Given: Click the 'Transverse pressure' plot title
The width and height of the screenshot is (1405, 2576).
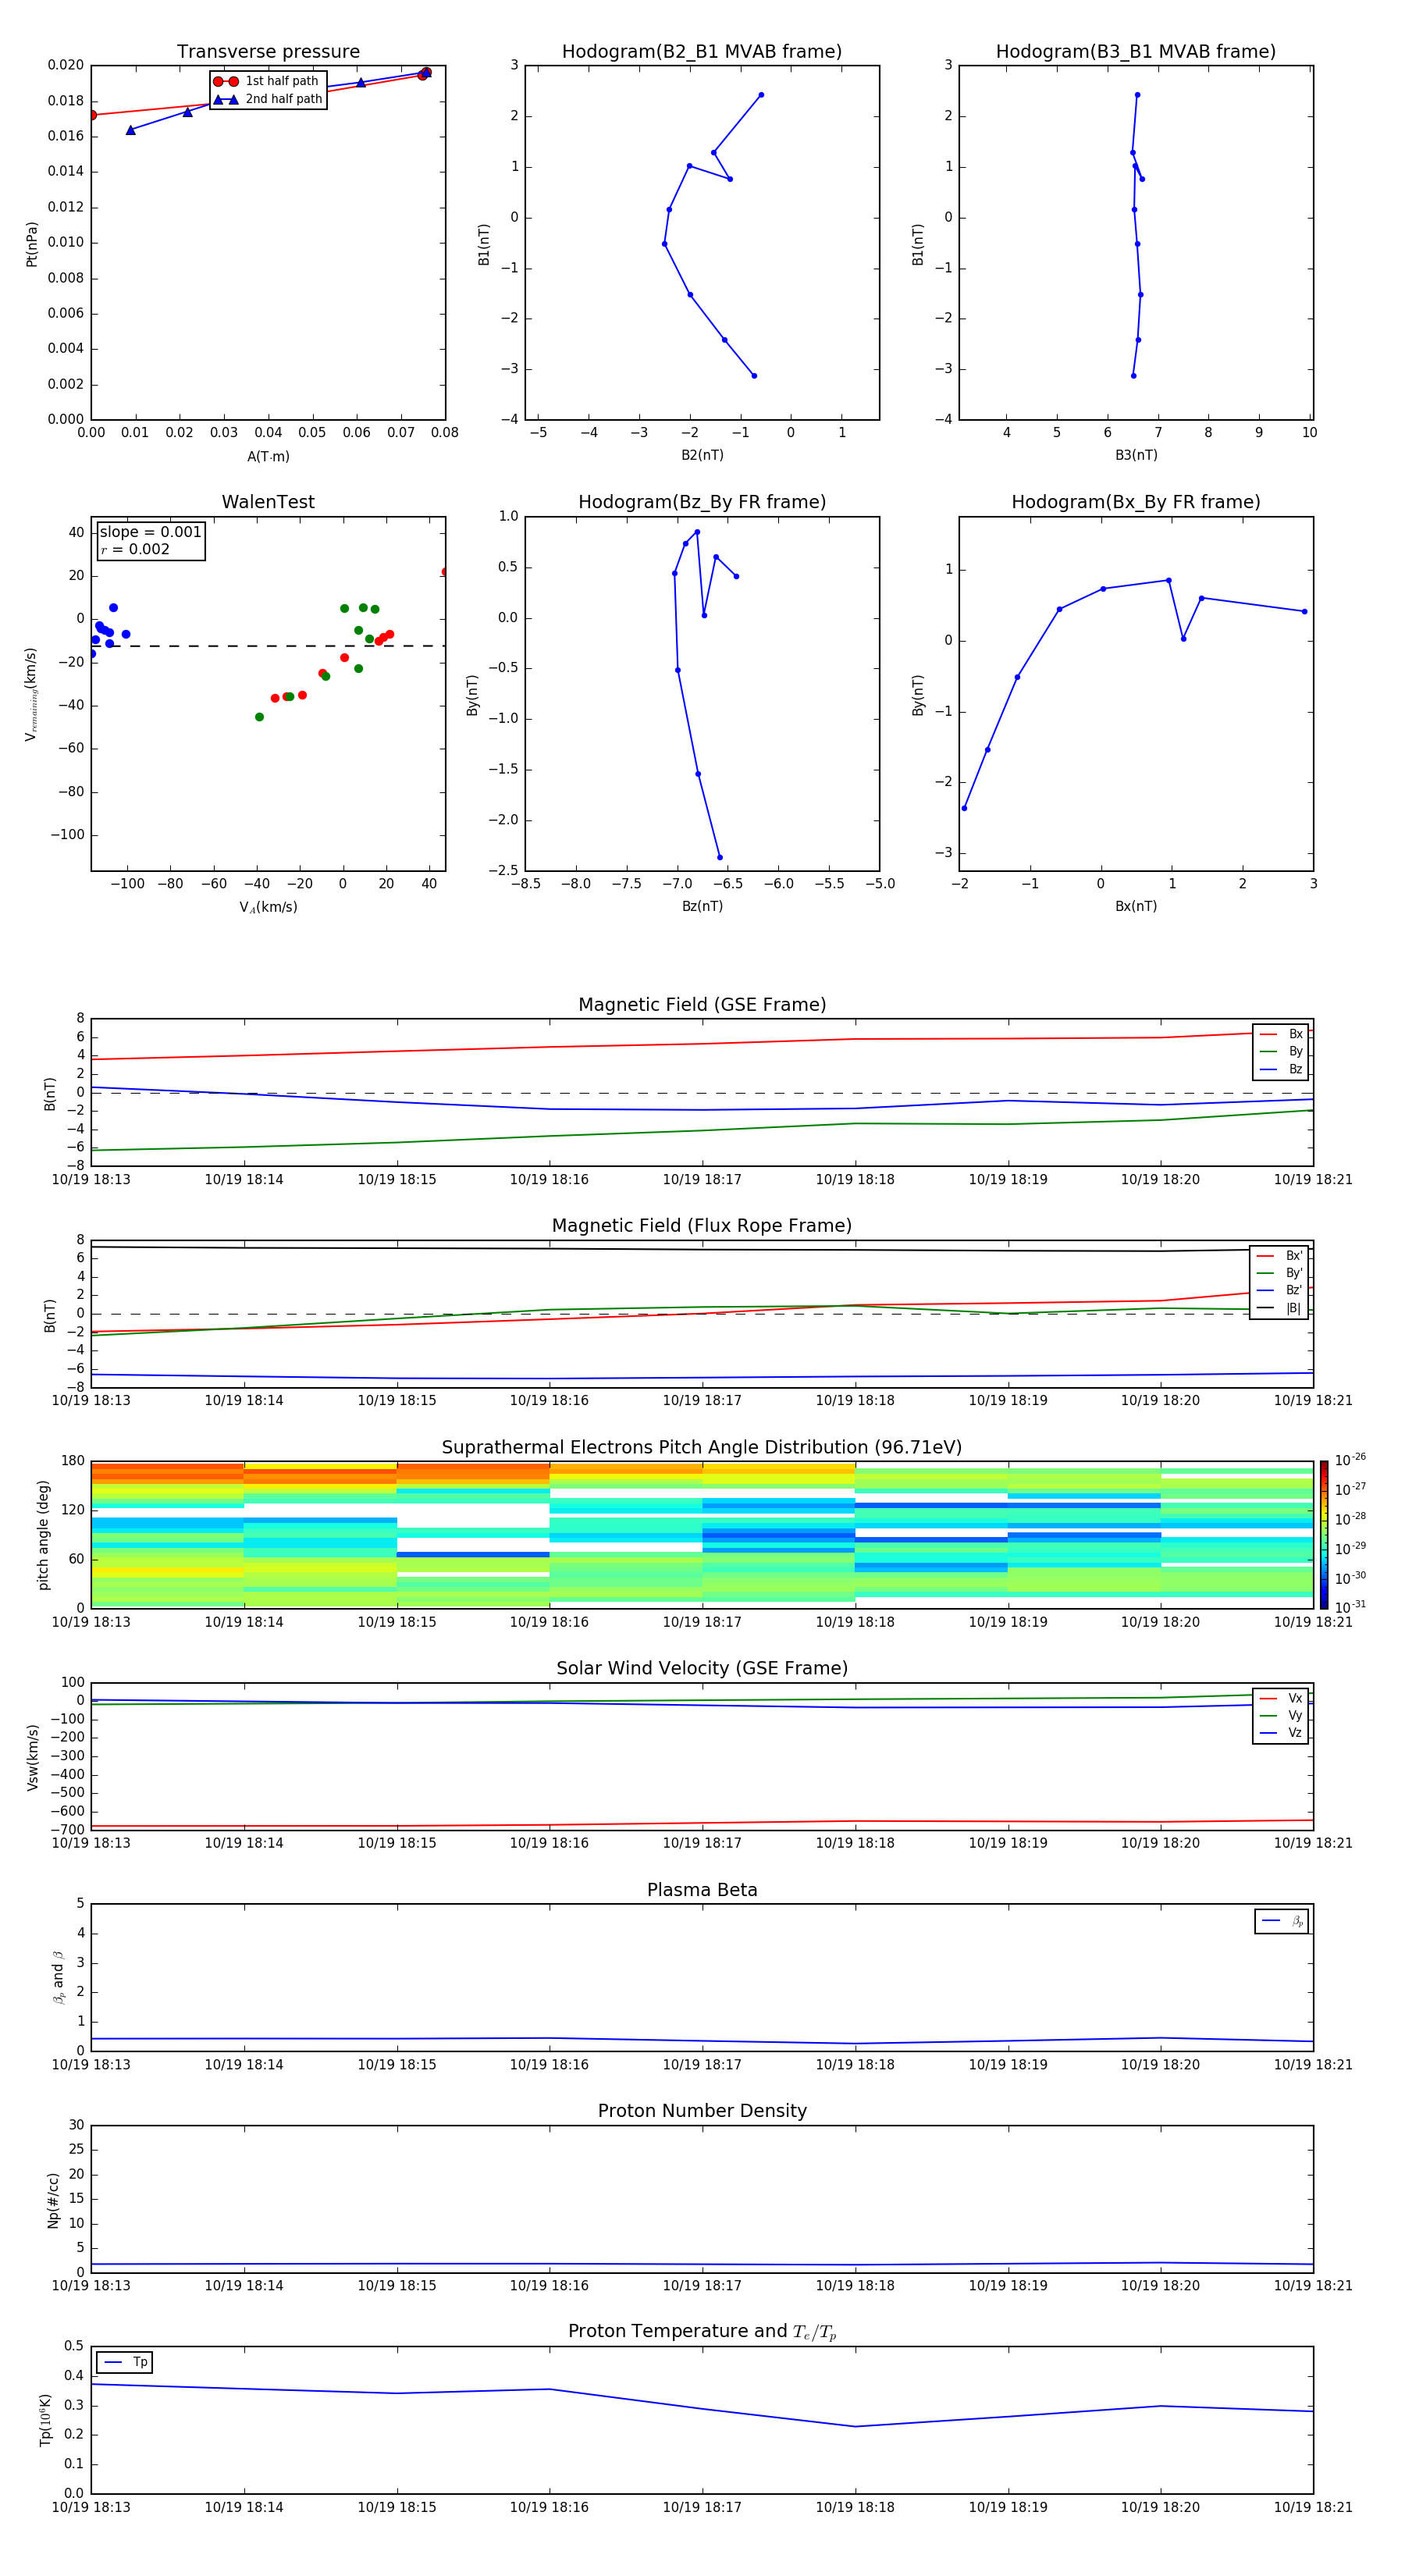Looking at the screenshot, I should [268, 52].
